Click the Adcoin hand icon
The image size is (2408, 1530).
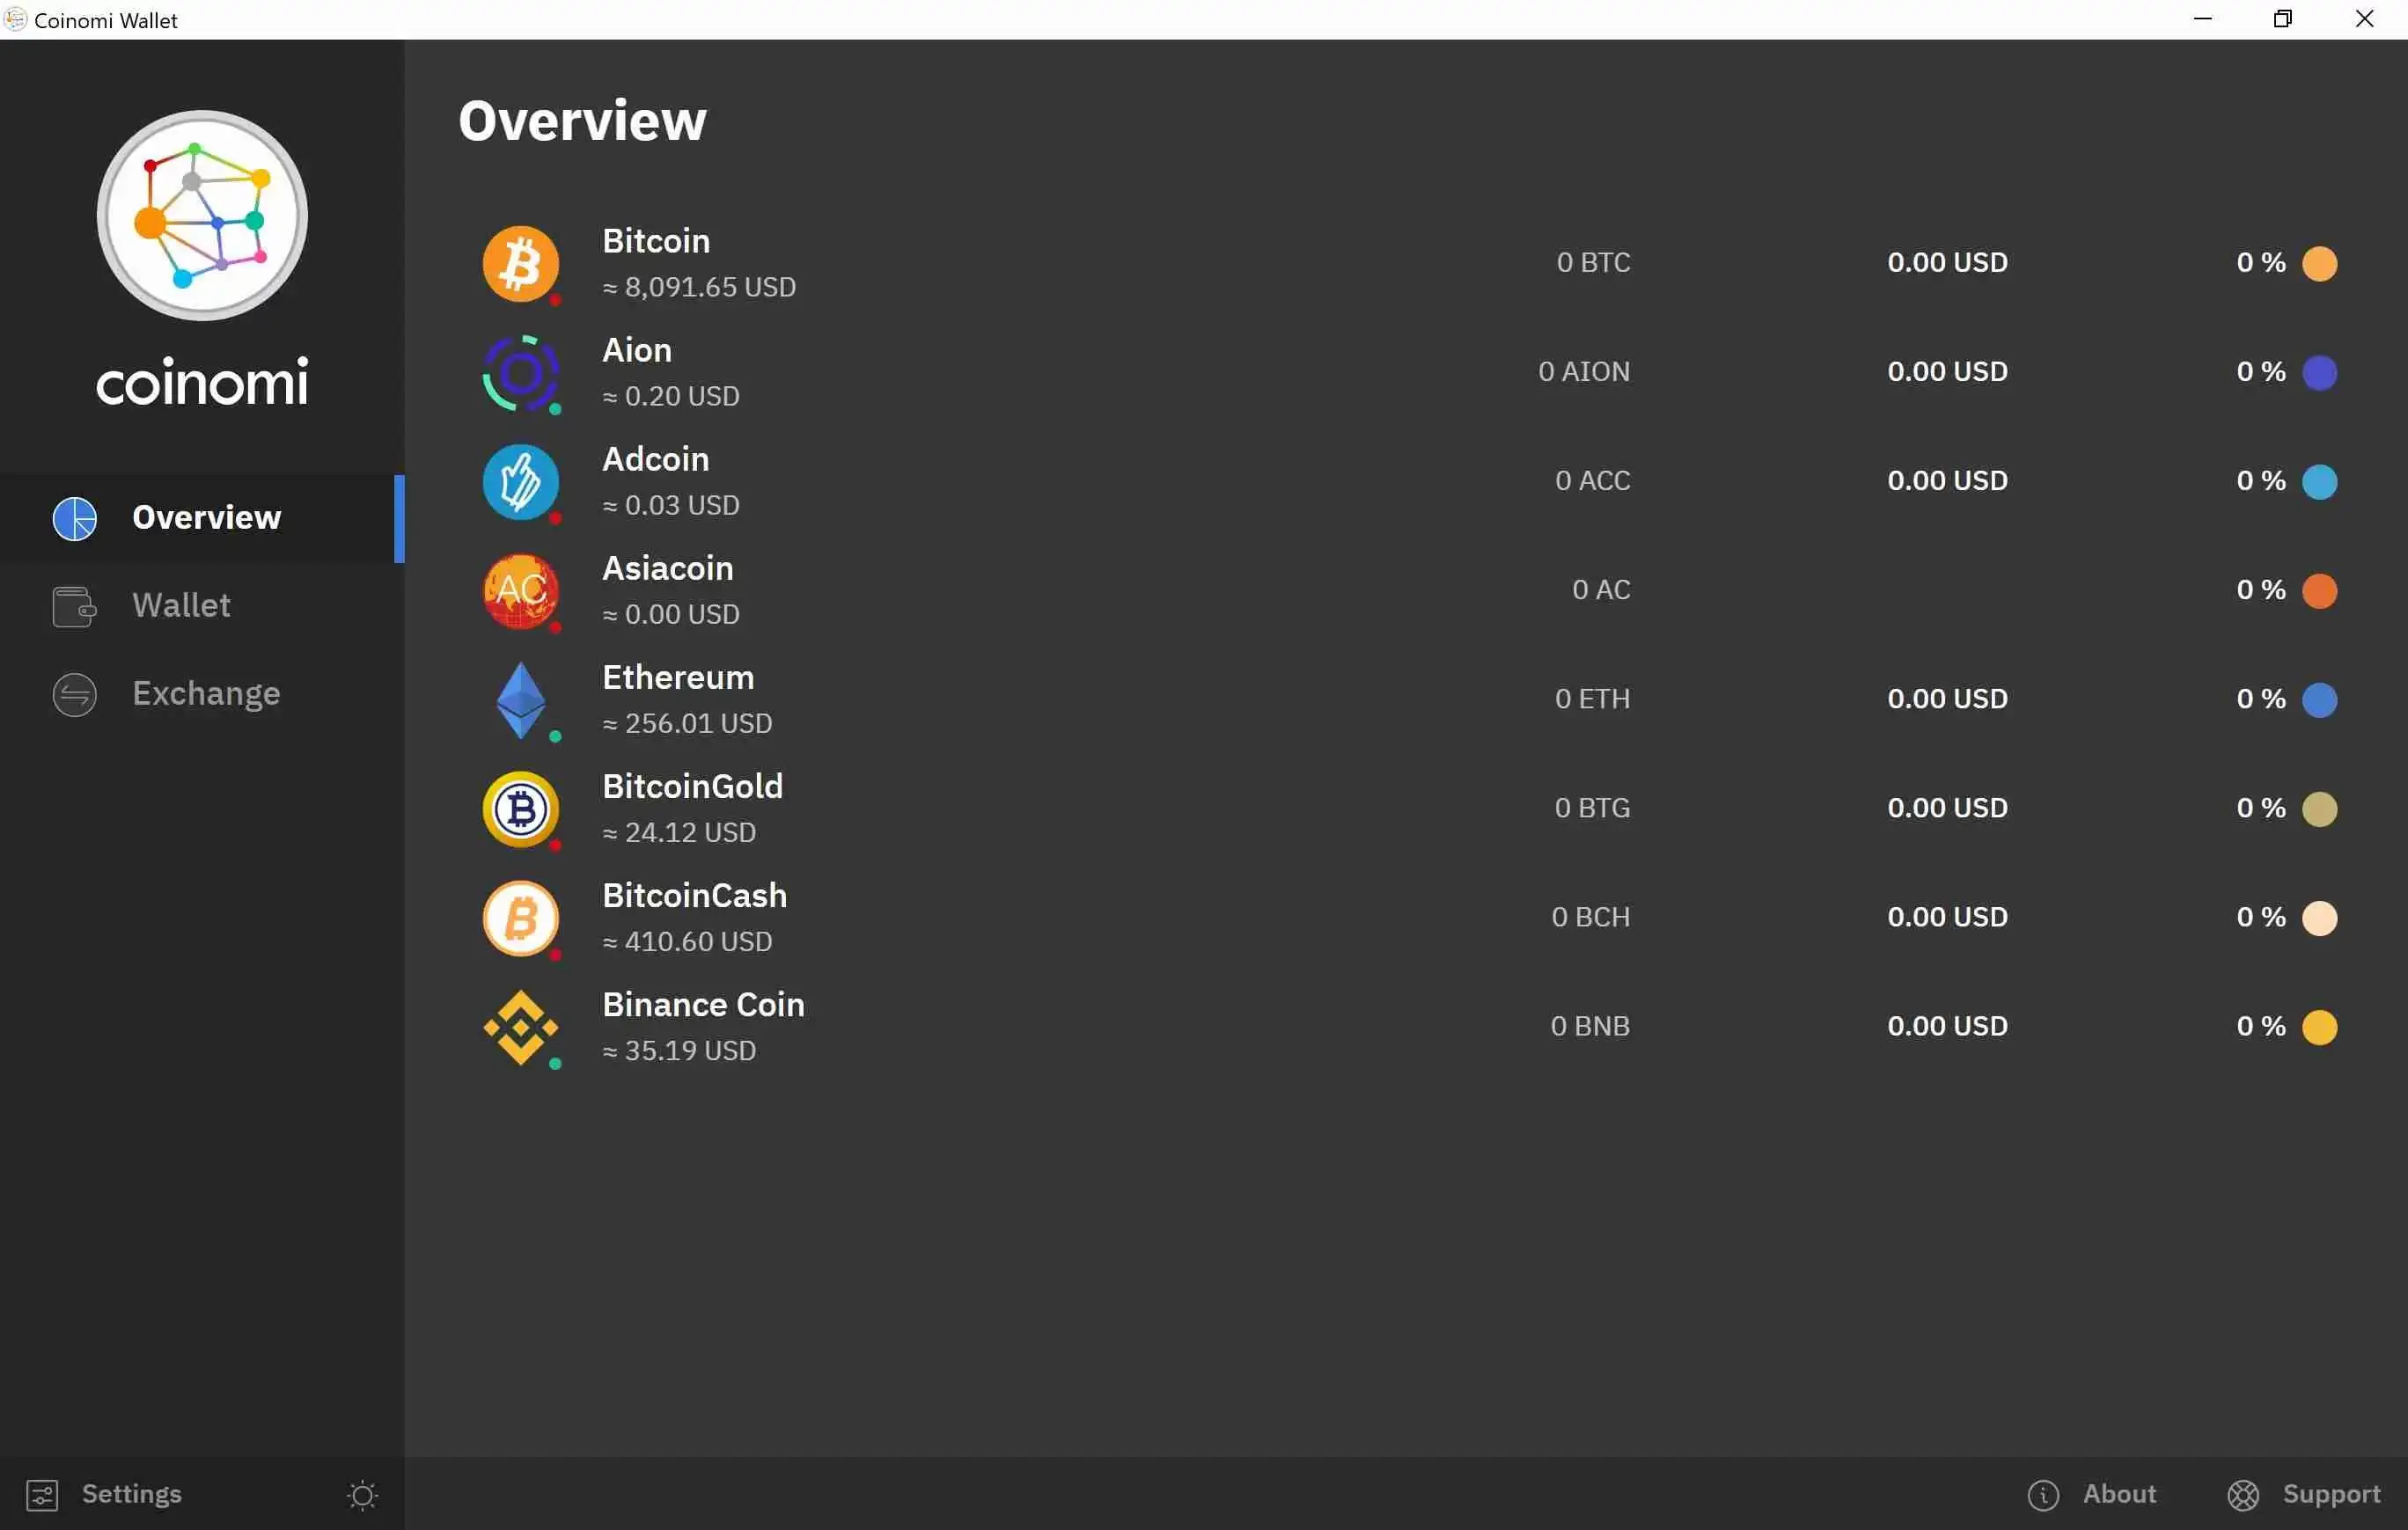click(521, 481)
